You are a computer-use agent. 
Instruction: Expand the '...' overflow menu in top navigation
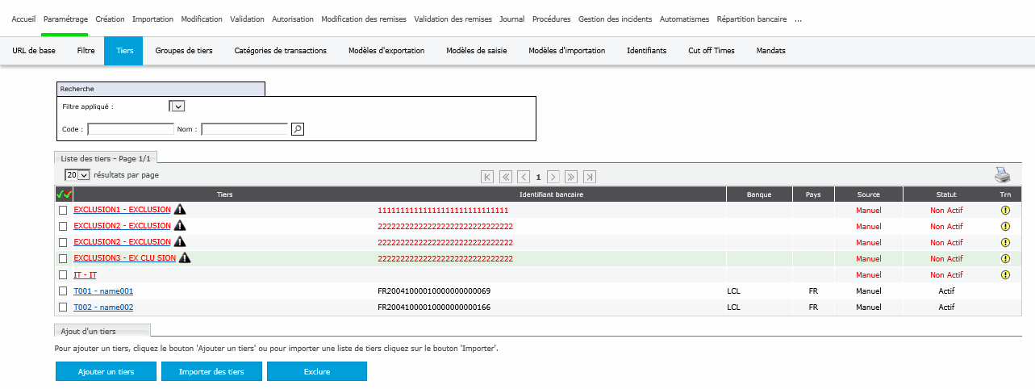click(798, 19)
